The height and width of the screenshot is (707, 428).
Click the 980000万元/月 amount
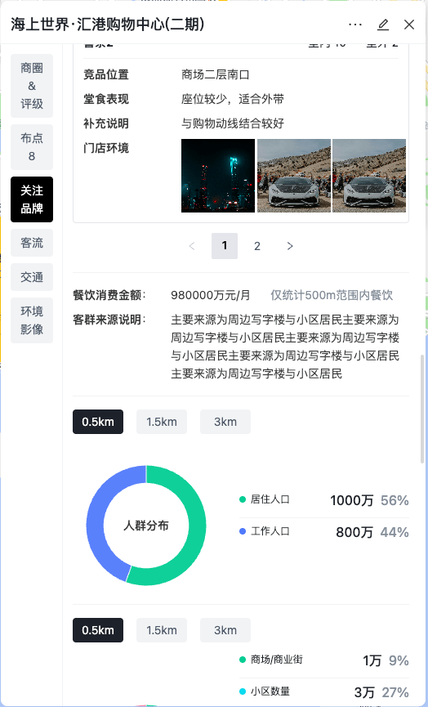point(211,295)
